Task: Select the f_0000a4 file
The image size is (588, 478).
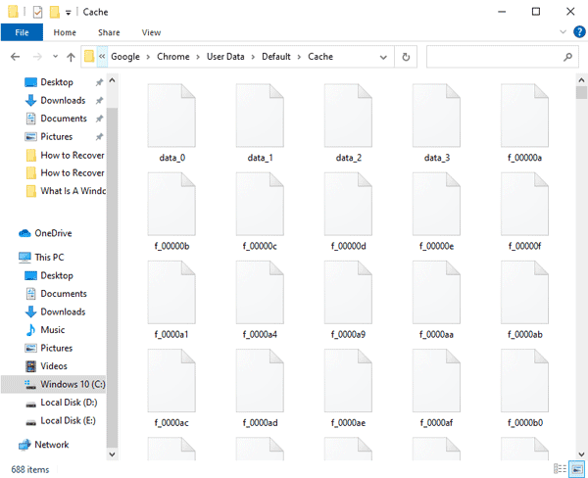Action: click(260, 300)
